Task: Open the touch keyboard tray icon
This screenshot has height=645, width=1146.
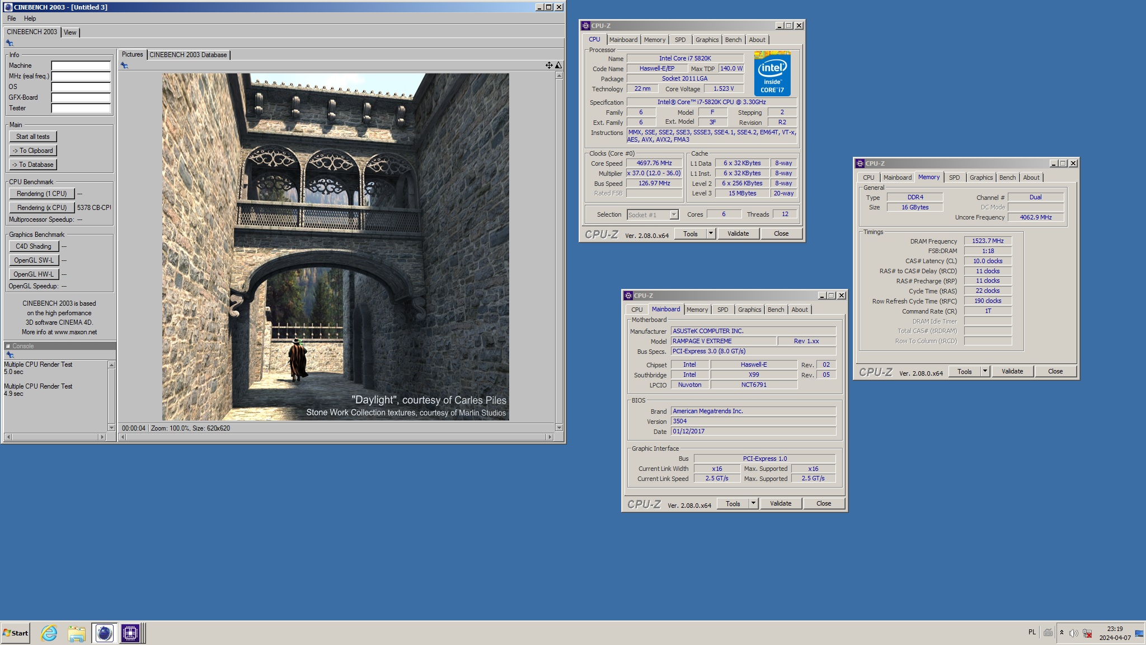Action: tap(1048, 633)
